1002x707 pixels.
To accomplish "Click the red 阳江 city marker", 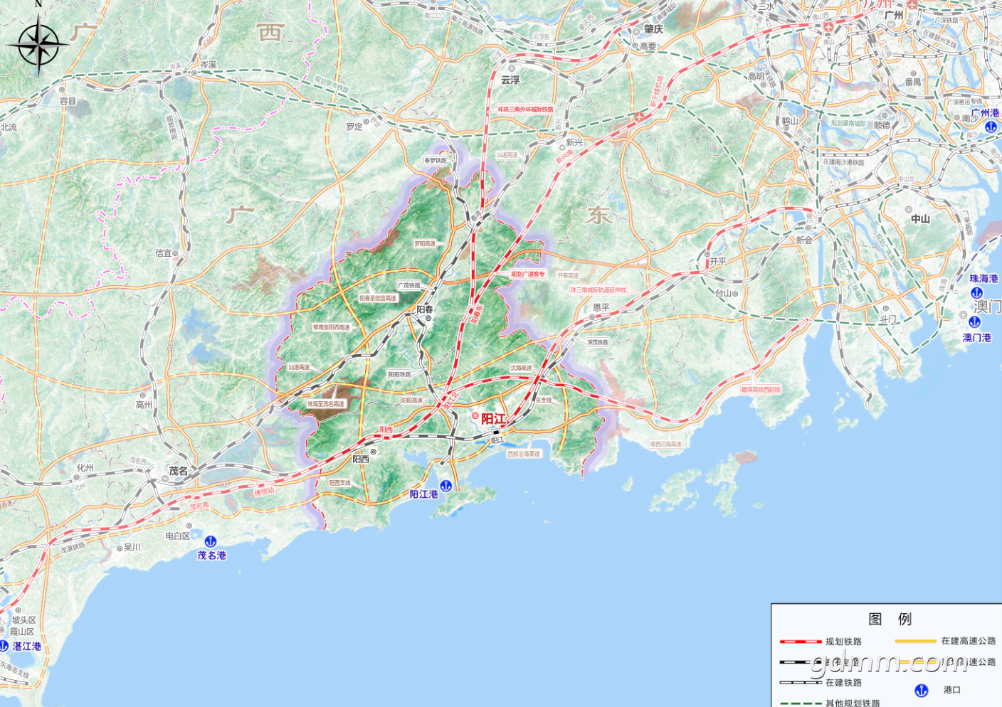I will pyautogui.click(x=475, y=416).
